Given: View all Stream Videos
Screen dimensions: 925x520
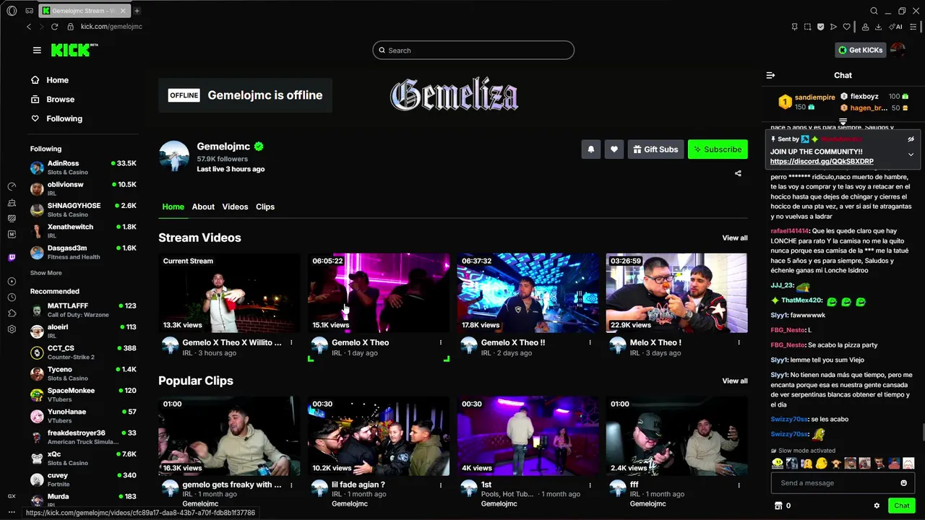Looking at the screenshot, I should pos(735,238).
